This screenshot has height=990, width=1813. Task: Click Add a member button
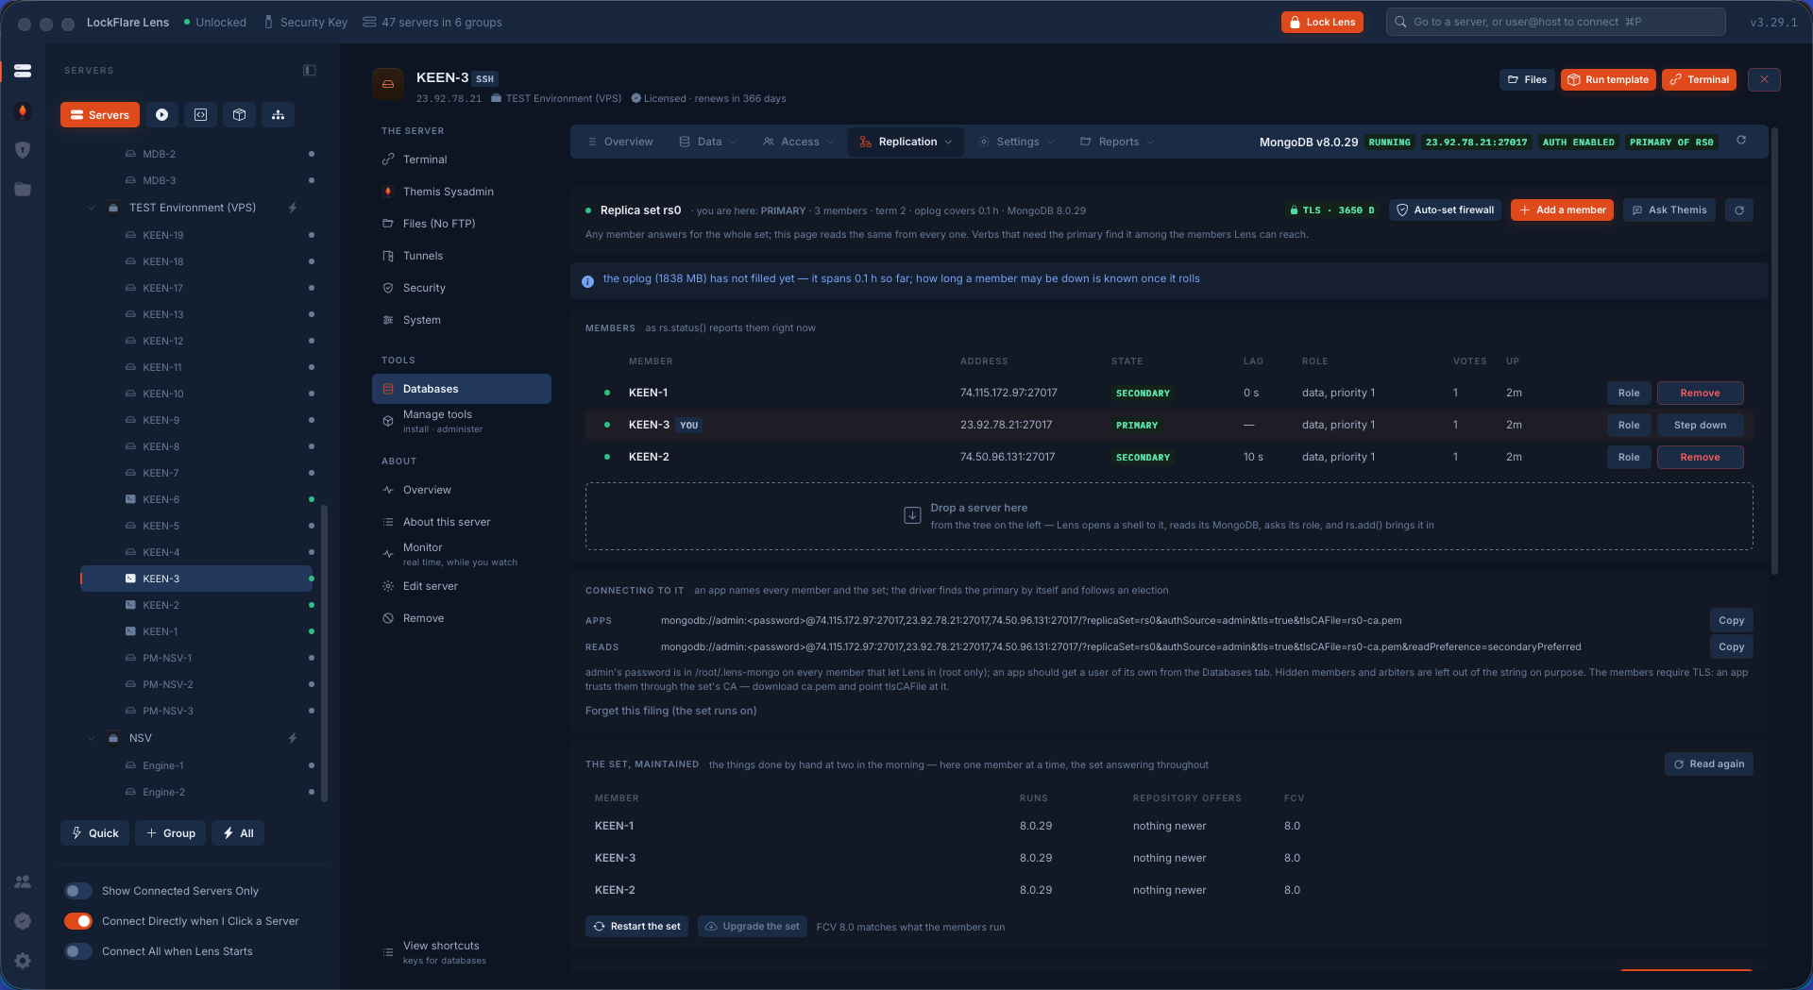pos(1562,210)
